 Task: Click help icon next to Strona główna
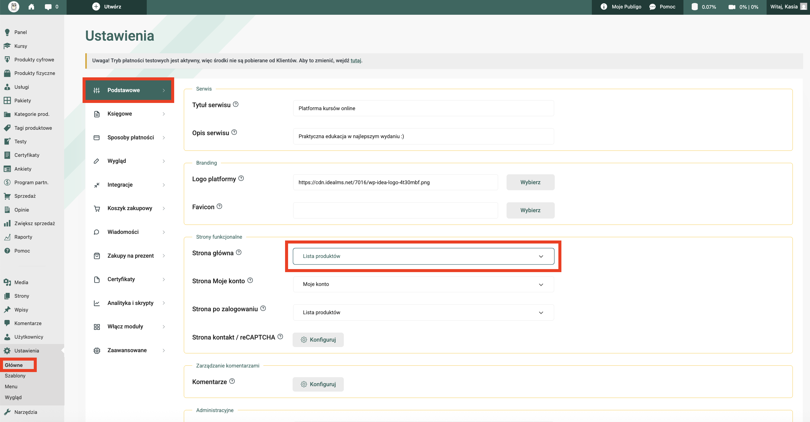coord(239,252)
